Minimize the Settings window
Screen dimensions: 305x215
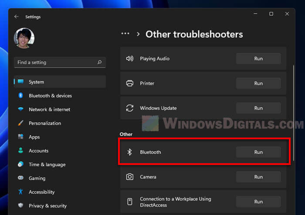255,14
